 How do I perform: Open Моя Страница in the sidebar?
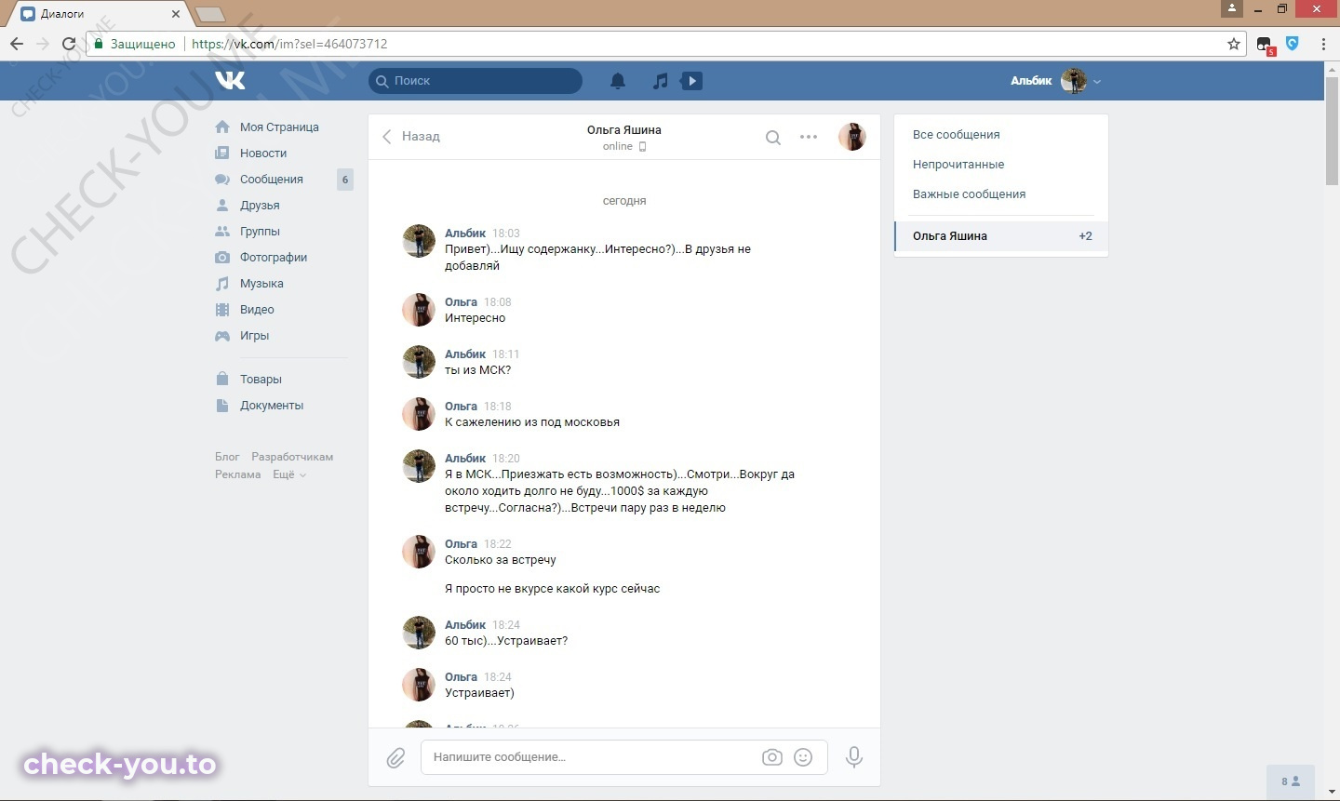tap(279, 127)
